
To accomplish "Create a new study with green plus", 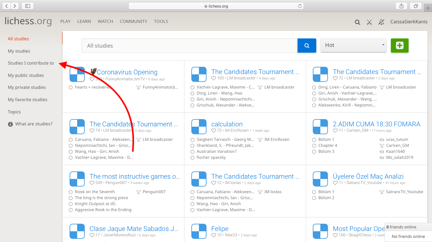I will pos(400,45).
